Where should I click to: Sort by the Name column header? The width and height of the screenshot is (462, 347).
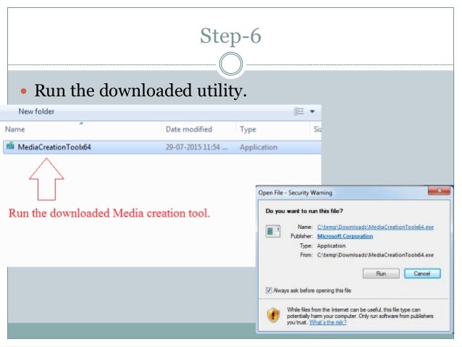[14, 129]
